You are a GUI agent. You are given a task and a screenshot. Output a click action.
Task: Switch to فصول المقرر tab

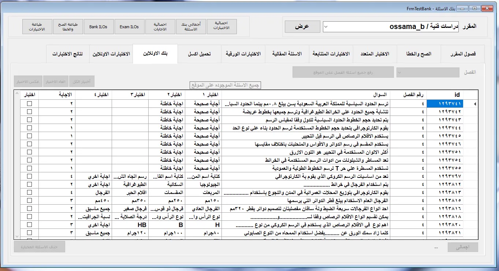point(463,54)
